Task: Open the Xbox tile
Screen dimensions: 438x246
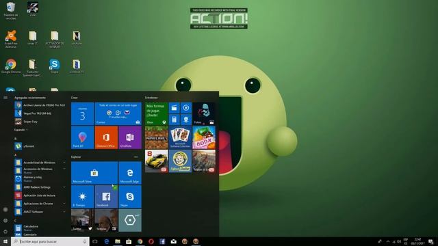Action: [157, 113]
